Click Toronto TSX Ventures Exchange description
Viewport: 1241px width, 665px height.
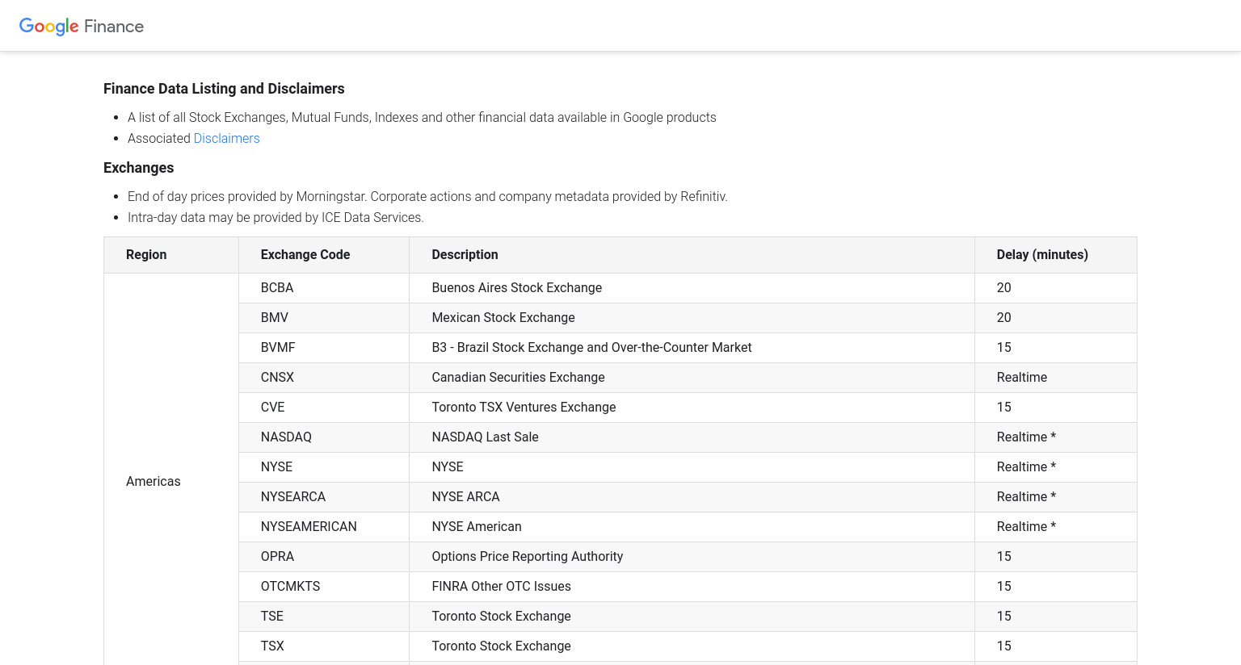pyautogui.click(x=524, y=407)
